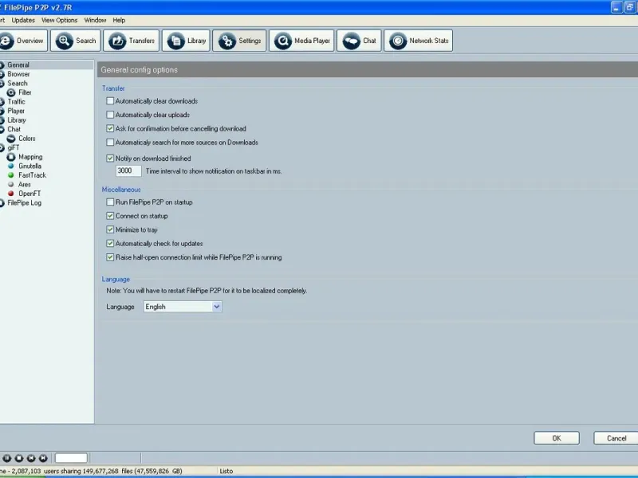Uncheck Minimize to tray
Viewport: 638px width, 478px height.
click(110, 229)
